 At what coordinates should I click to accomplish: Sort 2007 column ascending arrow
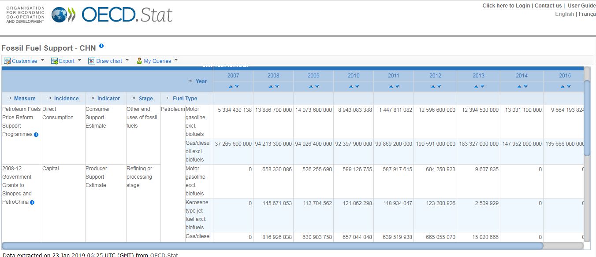click(230, 87)
